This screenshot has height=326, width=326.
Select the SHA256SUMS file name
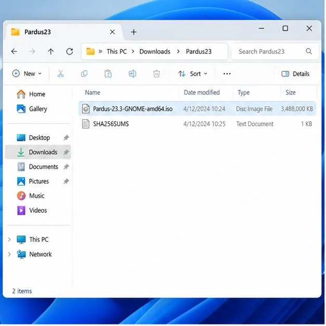tap(111, 124)
